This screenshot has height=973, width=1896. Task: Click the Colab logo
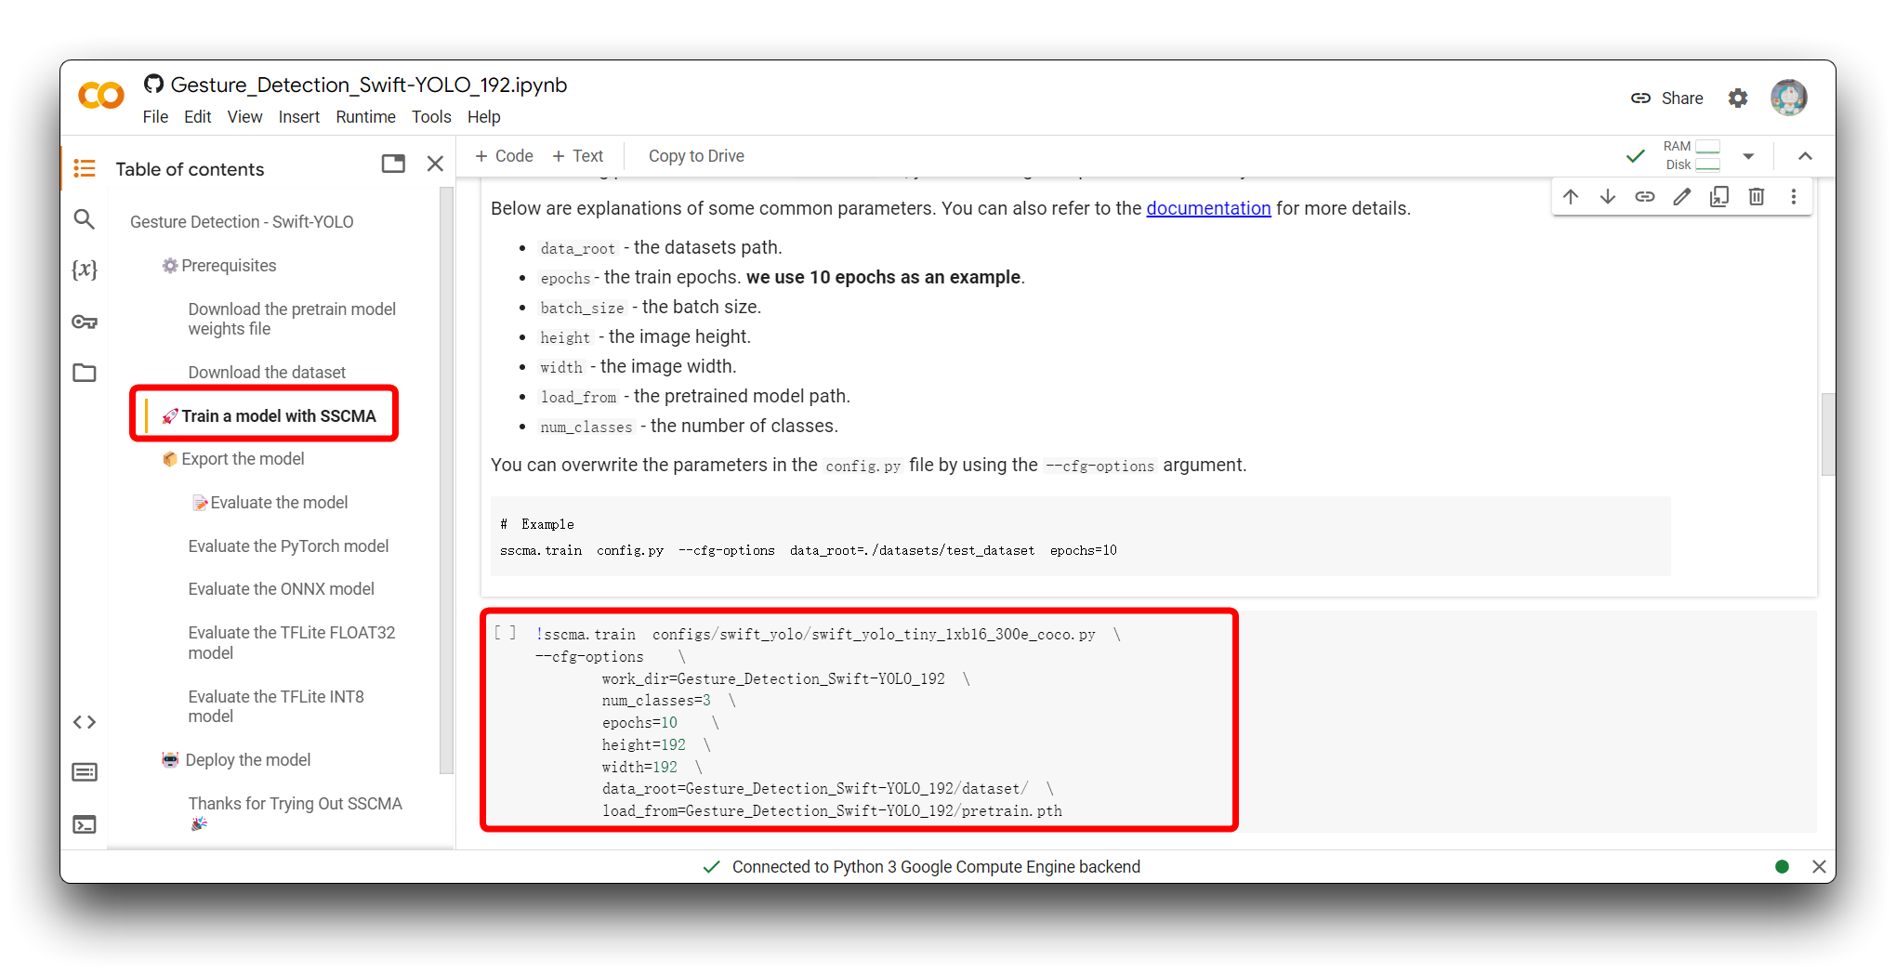101,96
